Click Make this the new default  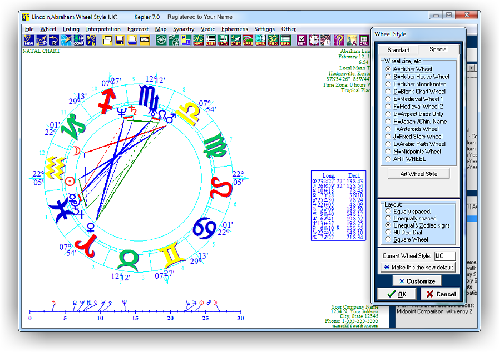pos(418,267)
